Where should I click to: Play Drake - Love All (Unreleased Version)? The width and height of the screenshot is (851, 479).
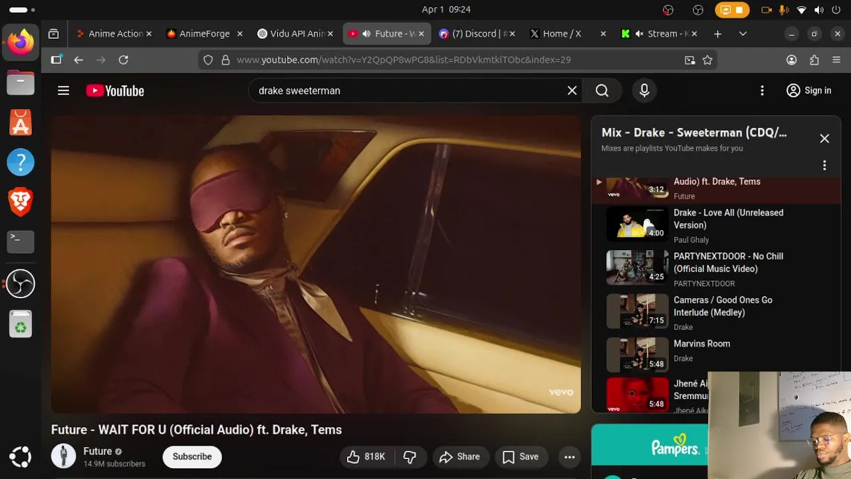[716, 226]
